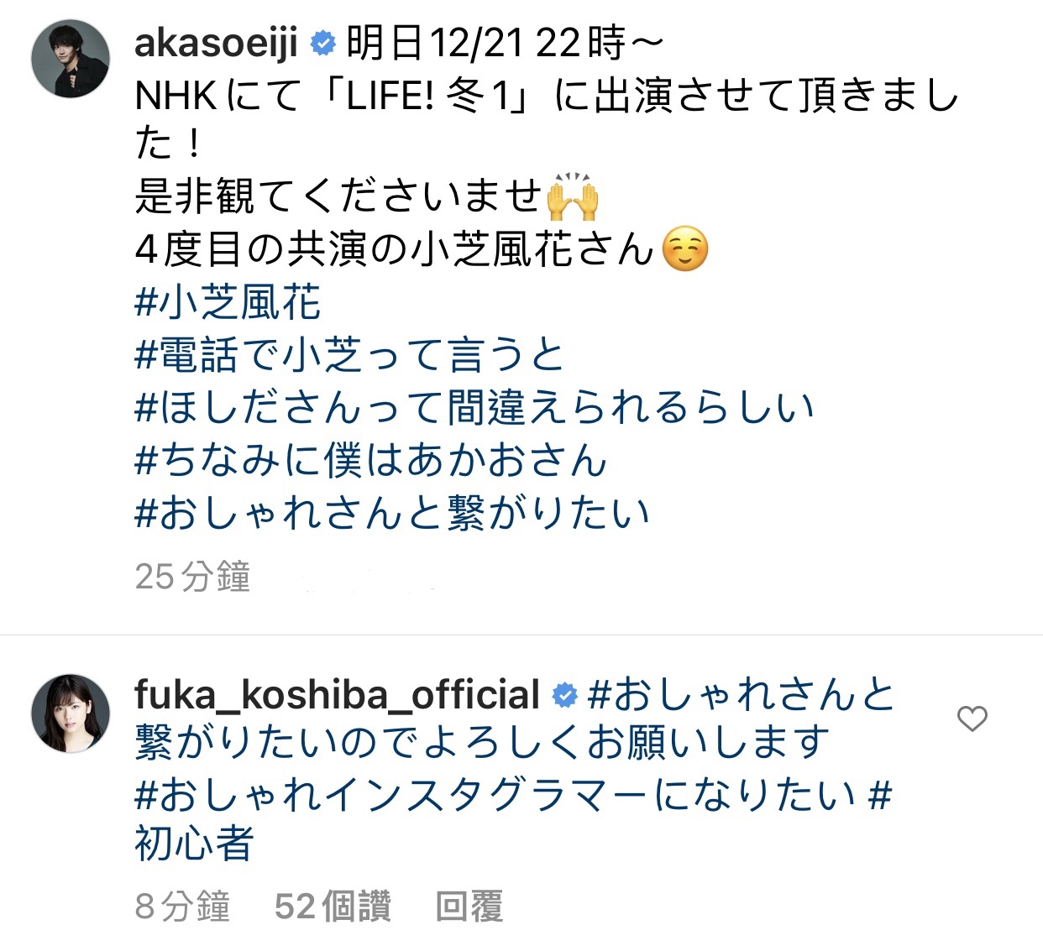Open the #初心者 hashtag in comment
Image resolution: width=1043 pixels, height=946 pixels.
194,842
